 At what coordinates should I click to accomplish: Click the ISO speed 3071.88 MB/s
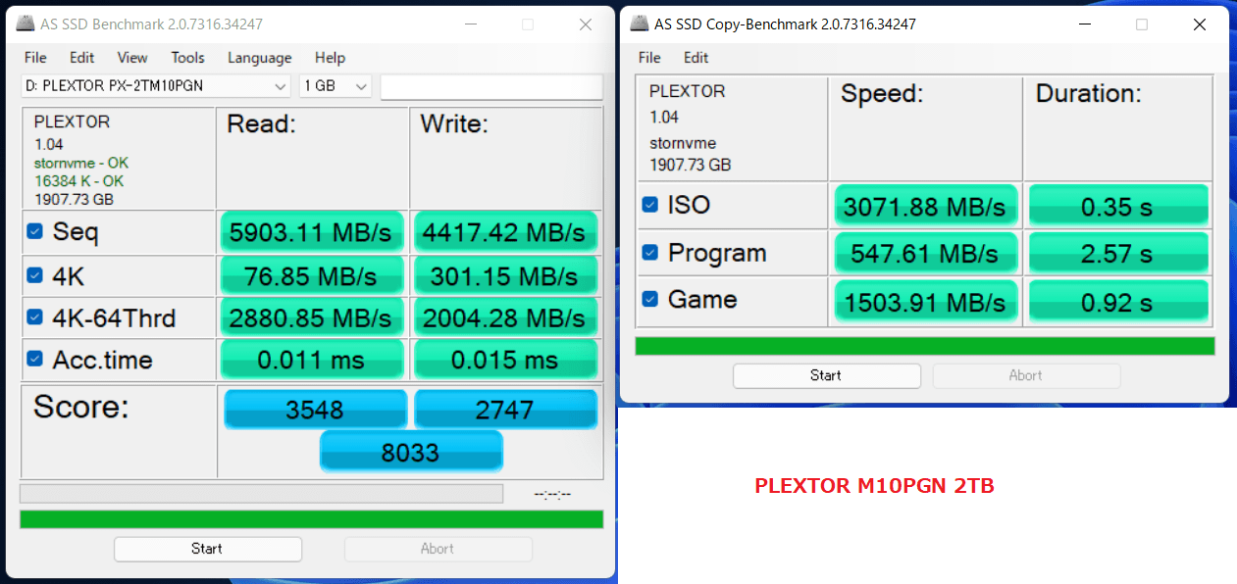[926, 206]
